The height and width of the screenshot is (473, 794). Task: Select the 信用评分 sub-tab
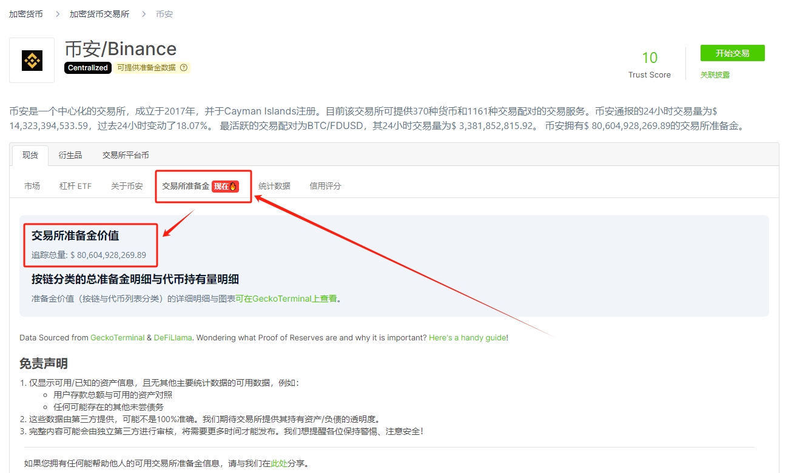pos(325,186)
